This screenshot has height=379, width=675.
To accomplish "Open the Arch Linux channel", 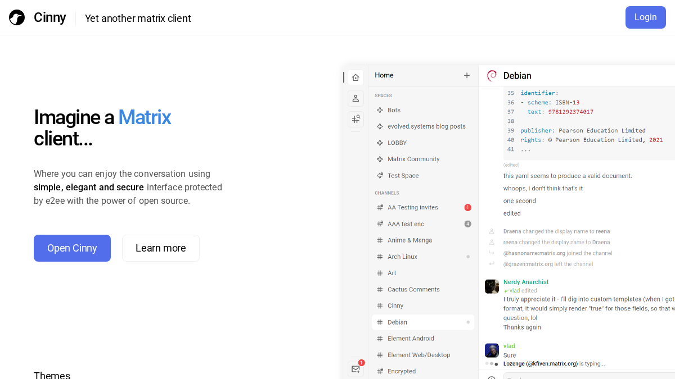I will coord(423,257).
